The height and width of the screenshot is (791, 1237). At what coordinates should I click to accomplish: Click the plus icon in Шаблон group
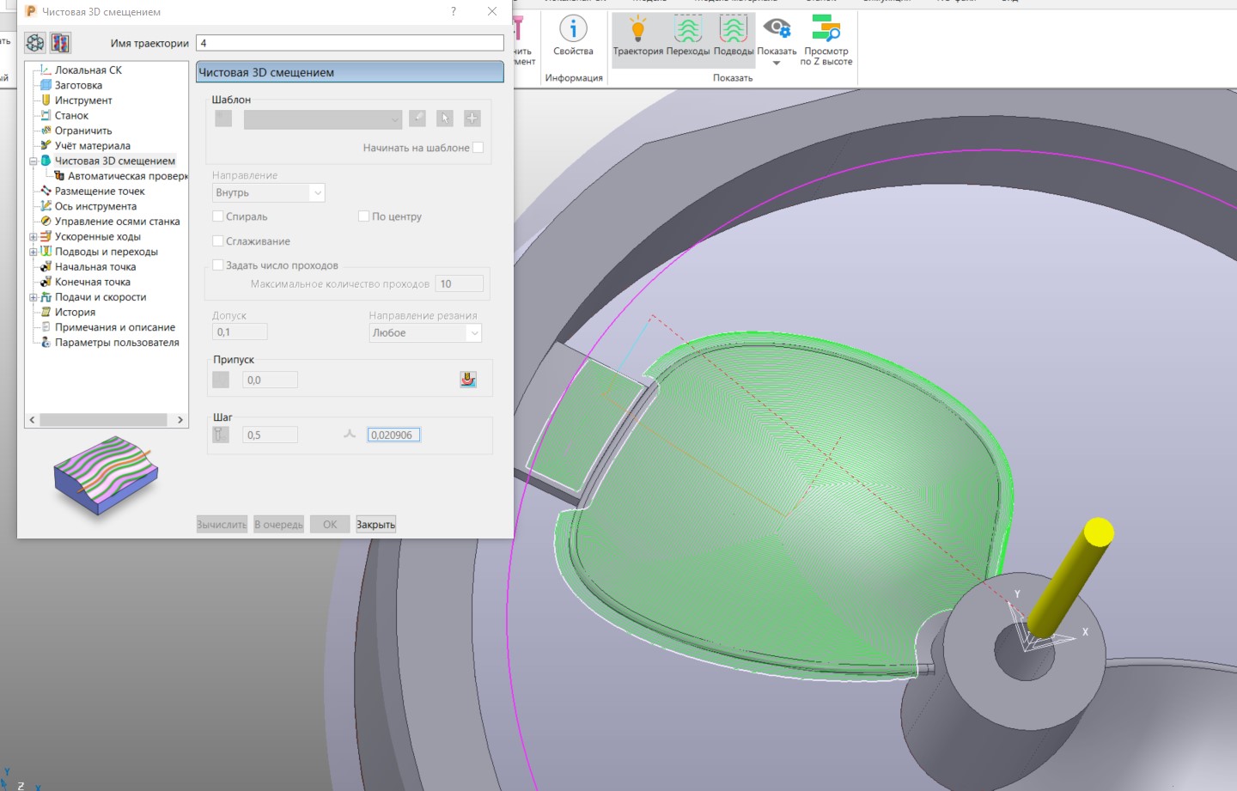click(472, 119)
